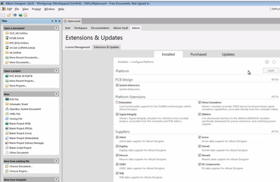Create Blank Project (Embedded)
Screen dimensions: 280x182
pos(24,138)
